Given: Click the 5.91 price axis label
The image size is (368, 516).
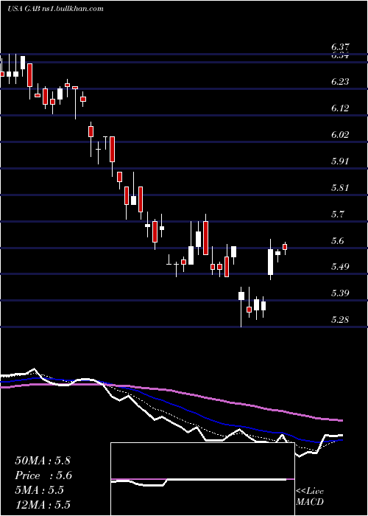Looking at the screenshot, I should coord(340,161).
